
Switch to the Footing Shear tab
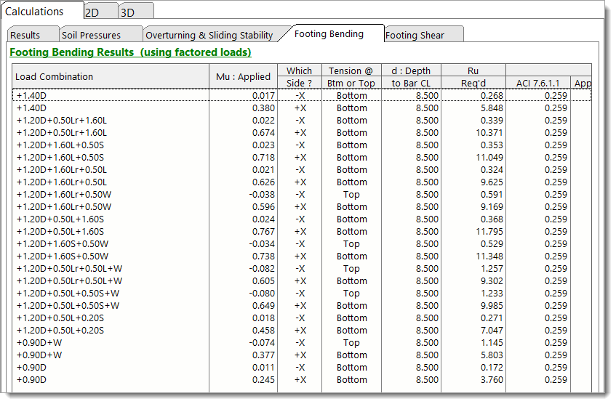415,35
